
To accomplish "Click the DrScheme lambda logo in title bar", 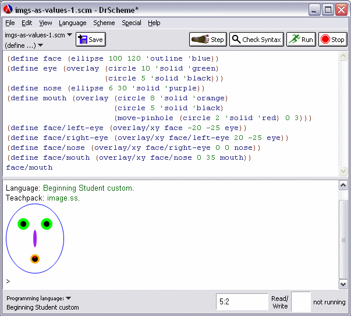I will point(8,10).
